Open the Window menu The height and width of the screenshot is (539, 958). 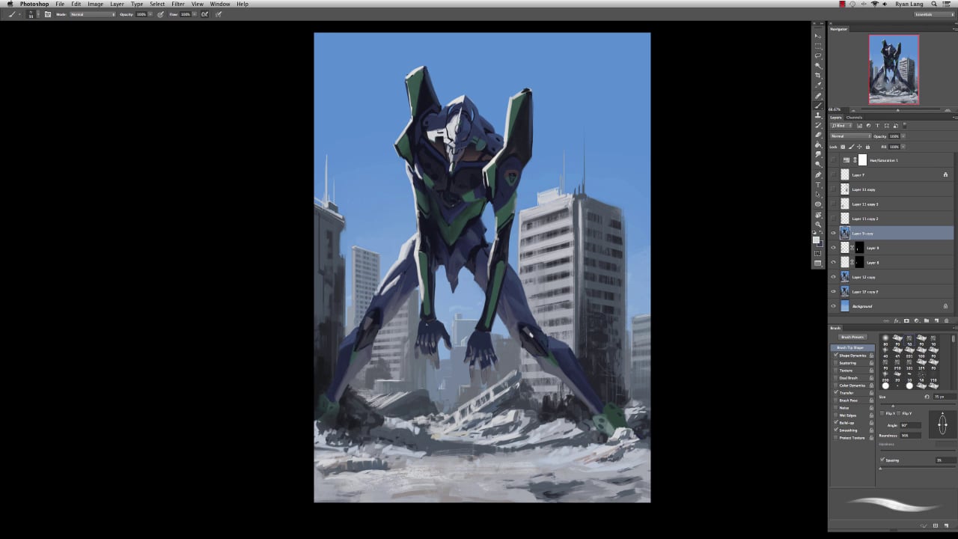[x=220, y=4]
